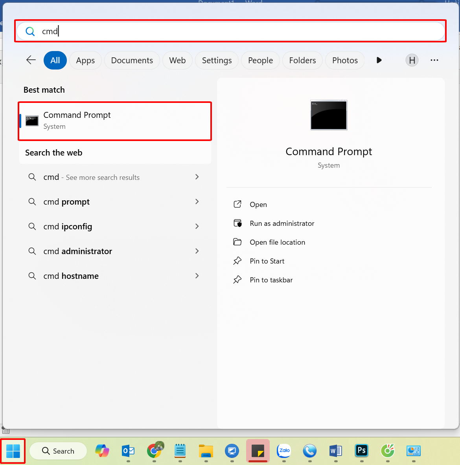Open Command Prompt from Best match
The image size is (460, 465).
point(114,121)
